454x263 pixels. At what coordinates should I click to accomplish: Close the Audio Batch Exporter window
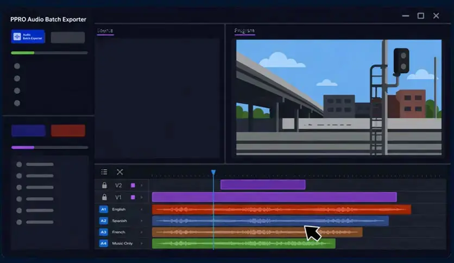[436, 16]
